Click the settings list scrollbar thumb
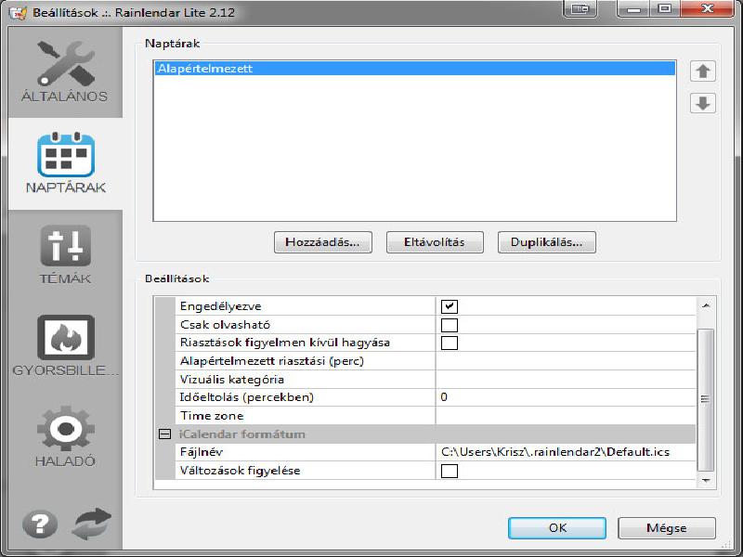This screenshot has height=557, width=743. (x=706, y=400)
